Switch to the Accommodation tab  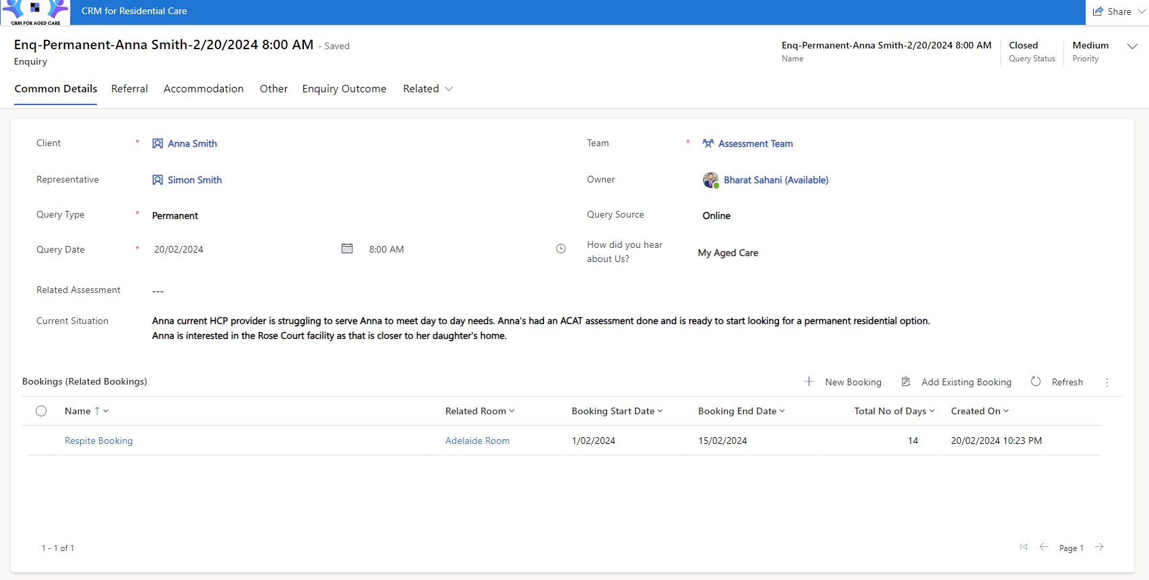point(204,89)
